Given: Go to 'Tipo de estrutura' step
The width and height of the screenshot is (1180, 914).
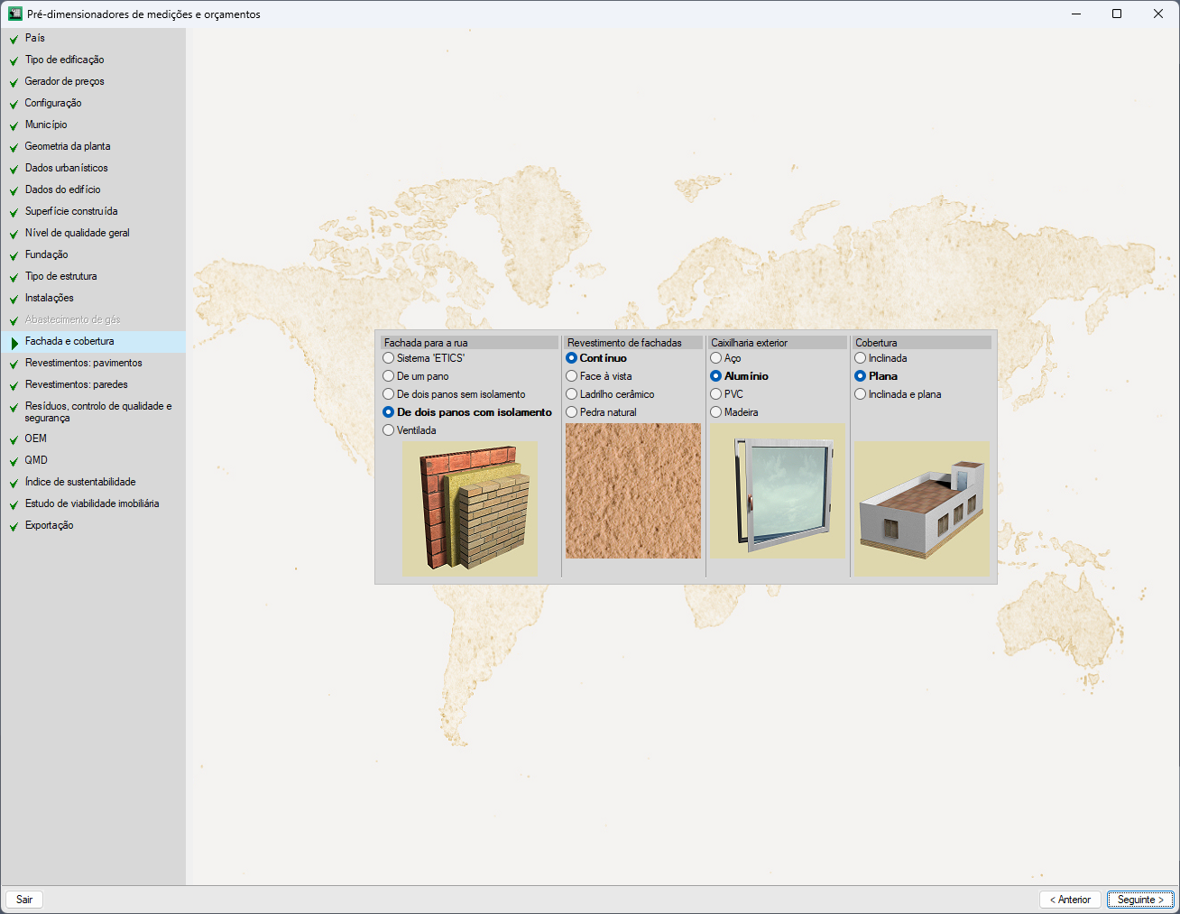Looking at the screenshot, I should pos(61,276).
